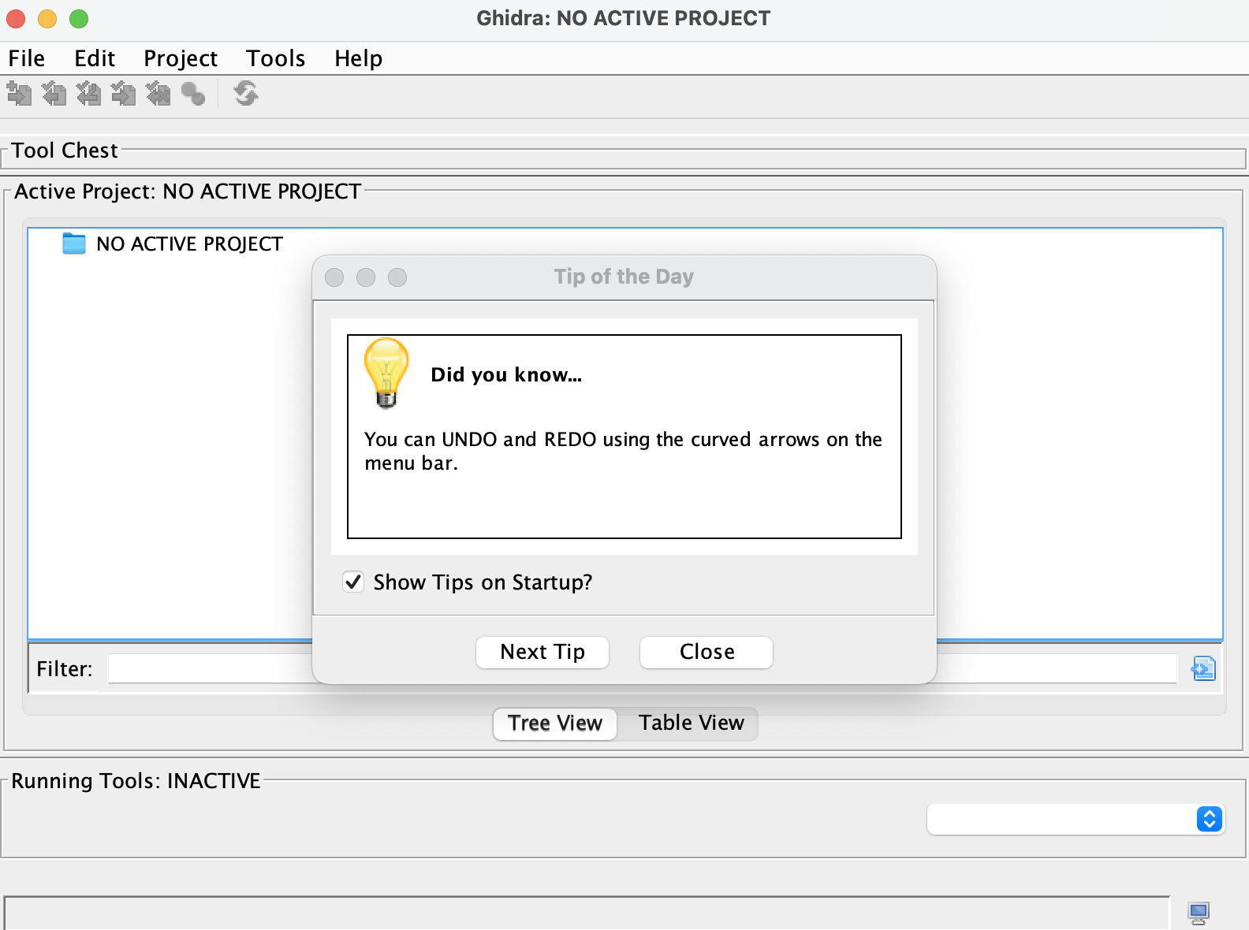Switch to the Table View tab
Image resolution: width=1249 pixels, height=930 pixels.
pyautogui.click(x=692, y=724)
